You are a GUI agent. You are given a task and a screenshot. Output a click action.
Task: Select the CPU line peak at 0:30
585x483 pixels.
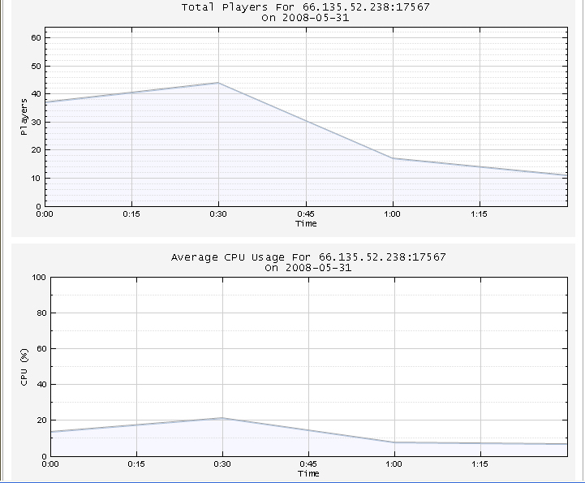point(222,418)
